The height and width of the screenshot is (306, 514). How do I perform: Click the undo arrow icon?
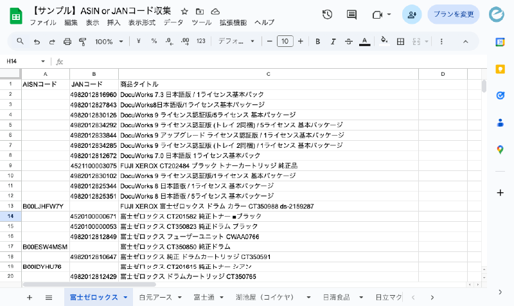click(x=37, y=41)
